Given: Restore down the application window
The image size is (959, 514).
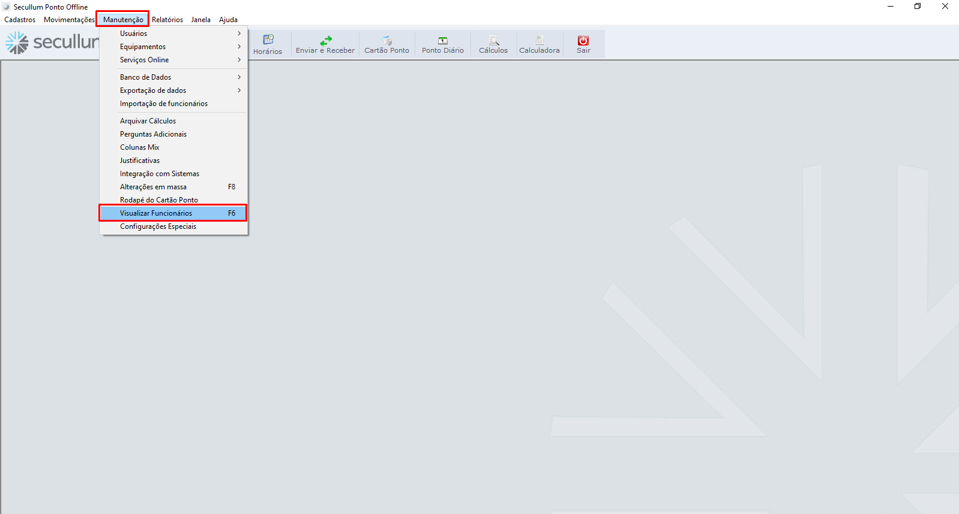Looking at the screenshot, I should click(918, 7).
